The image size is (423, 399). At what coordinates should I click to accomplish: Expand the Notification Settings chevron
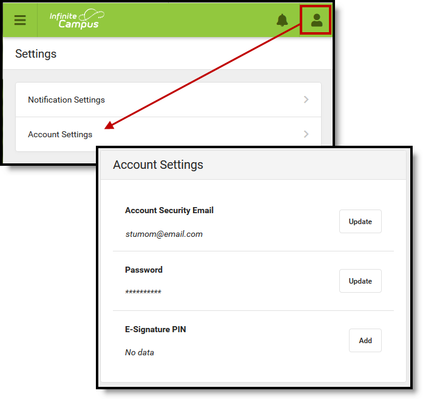pyautogui.click(x=306, y=100)
